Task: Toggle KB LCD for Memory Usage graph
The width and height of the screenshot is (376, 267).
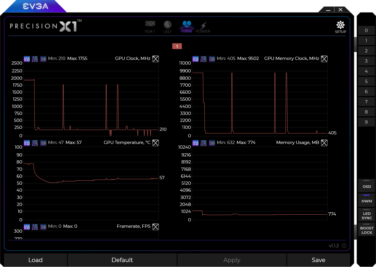Action: [204, 143]
